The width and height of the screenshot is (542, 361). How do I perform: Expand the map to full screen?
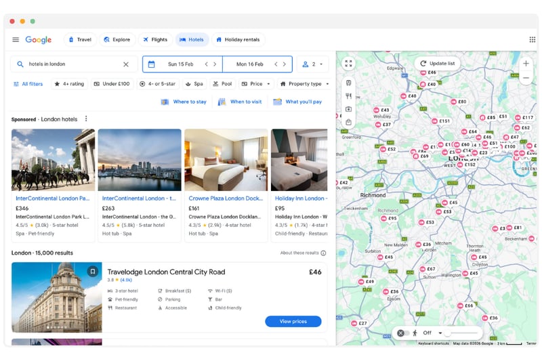pyautogui.click(x=348, y=64)
